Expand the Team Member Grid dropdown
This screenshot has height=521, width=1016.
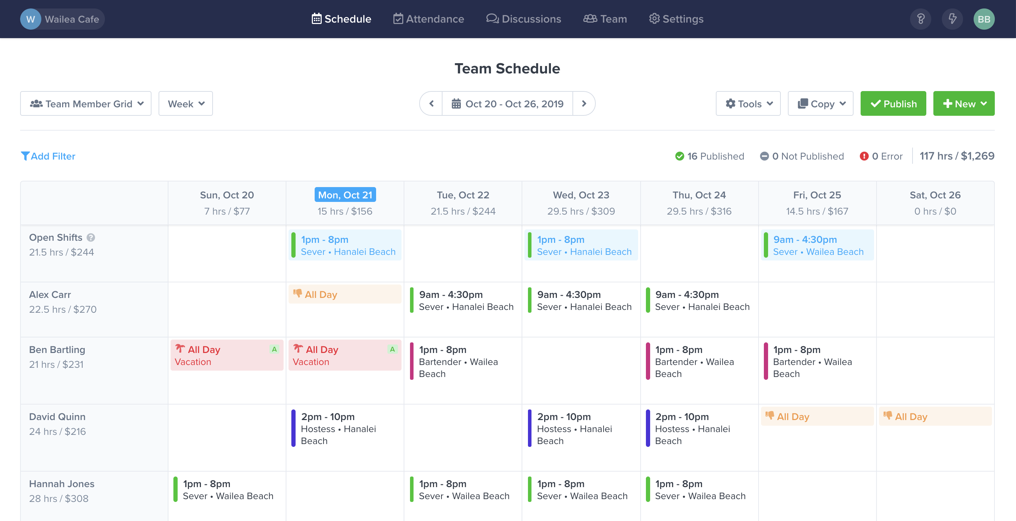86,103
